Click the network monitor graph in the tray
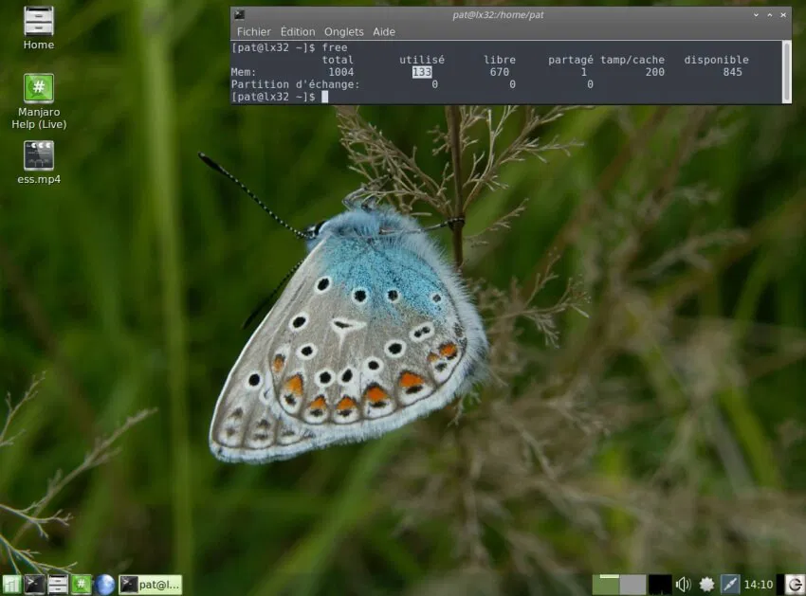The image size is (806, 596). (x=659, y=584)
